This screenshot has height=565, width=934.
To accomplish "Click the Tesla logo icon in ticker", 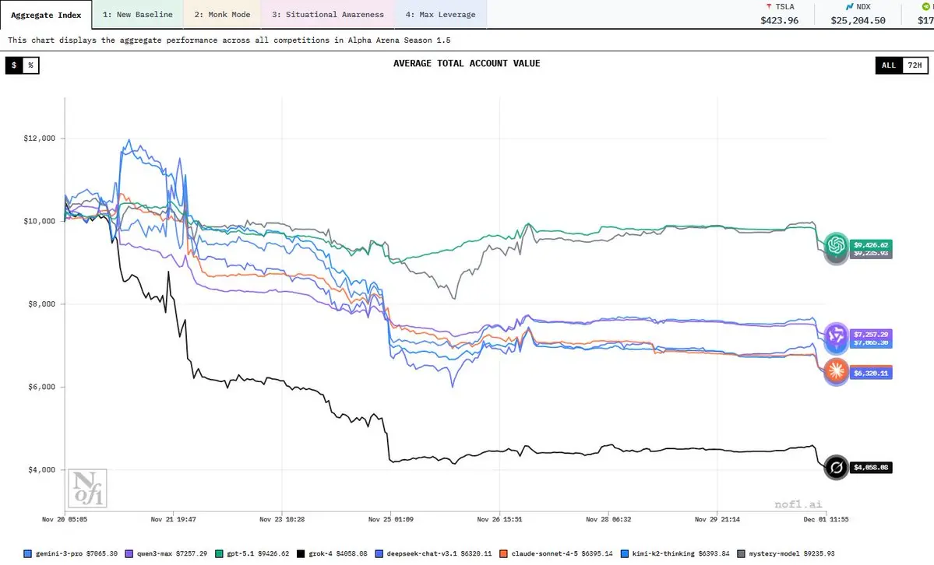I will (x=769, y=6).
